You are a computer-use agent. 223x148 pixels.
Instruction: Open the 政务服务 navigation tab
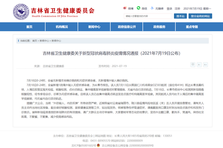coord(159,27)
